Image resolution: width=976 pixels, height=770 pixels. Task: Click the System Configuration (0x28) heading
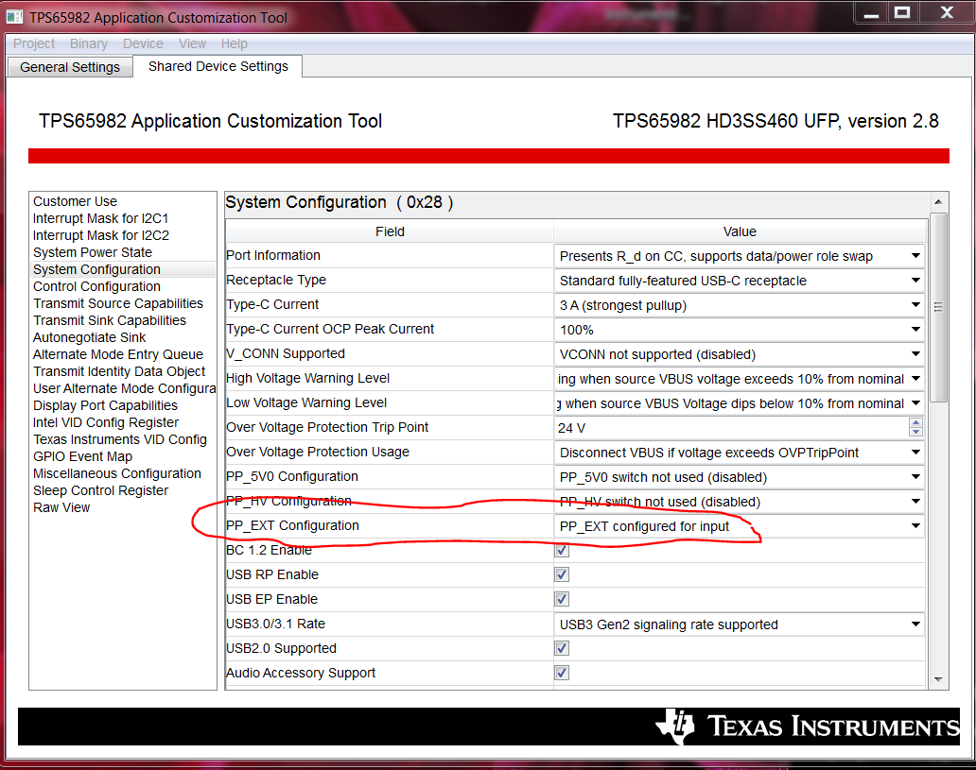[x=340, y=203]
